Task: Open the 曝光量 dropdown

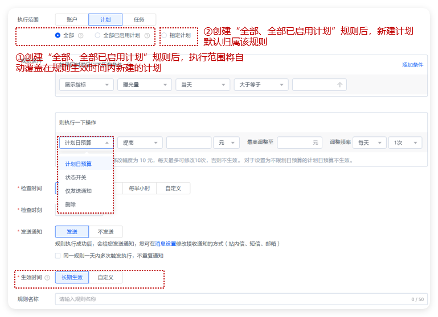Action: click(x=145, y=85)
